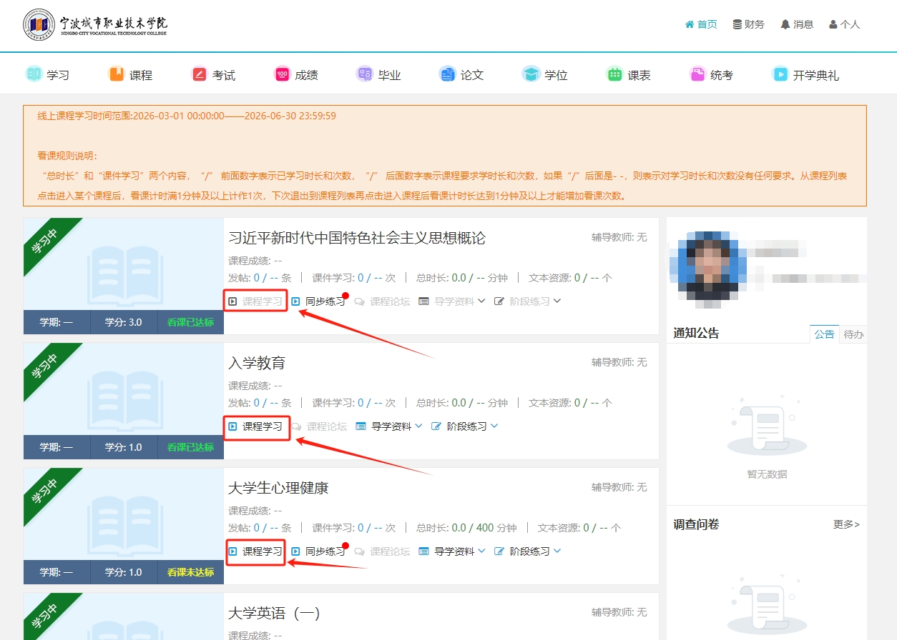Expand 阶段练习 dropdown in 习近平 course
Image resolution: width=897 pixels, height=640 pixels.
(x=557, y=301)
